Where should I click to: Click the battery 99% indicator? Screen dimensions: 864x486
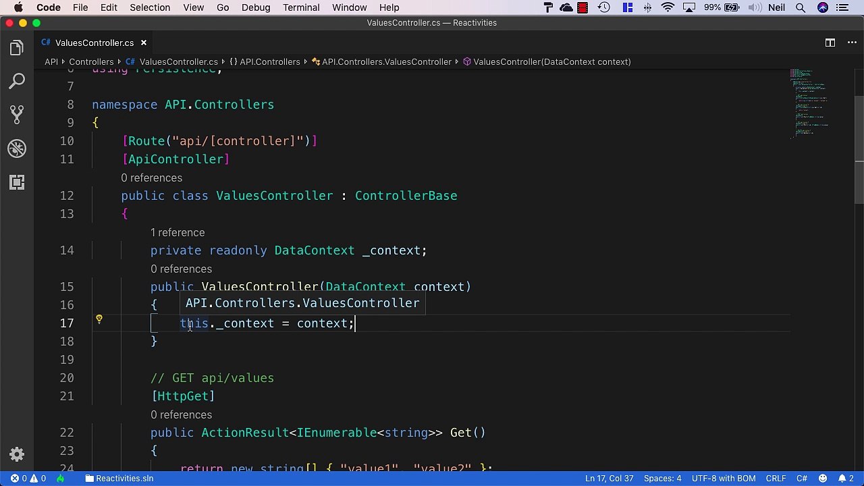[722, 7]
